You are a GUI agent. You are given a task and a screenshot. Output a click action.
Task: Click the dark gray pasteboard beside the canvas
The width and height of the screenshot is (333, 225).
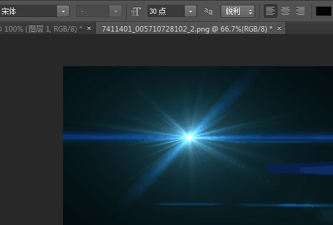32,127
